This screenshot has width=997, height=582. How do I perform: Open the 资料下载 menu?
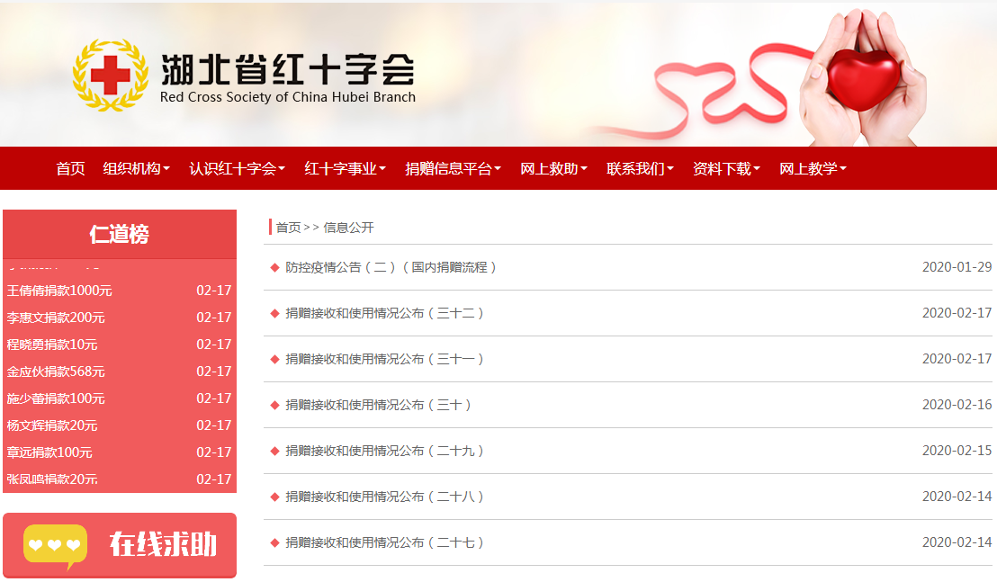point(726,168)
